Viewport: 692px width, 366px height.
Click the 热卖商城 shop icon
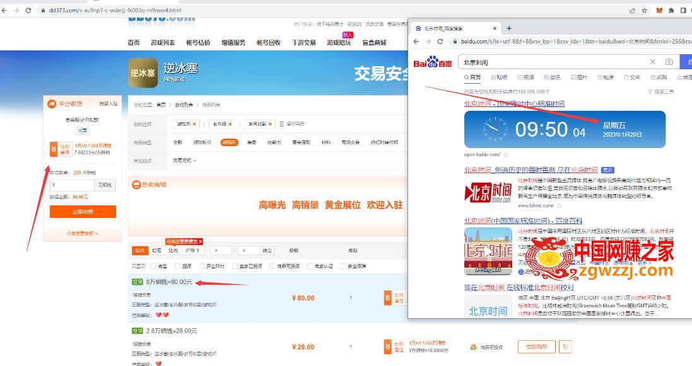[x=136, y=185]
